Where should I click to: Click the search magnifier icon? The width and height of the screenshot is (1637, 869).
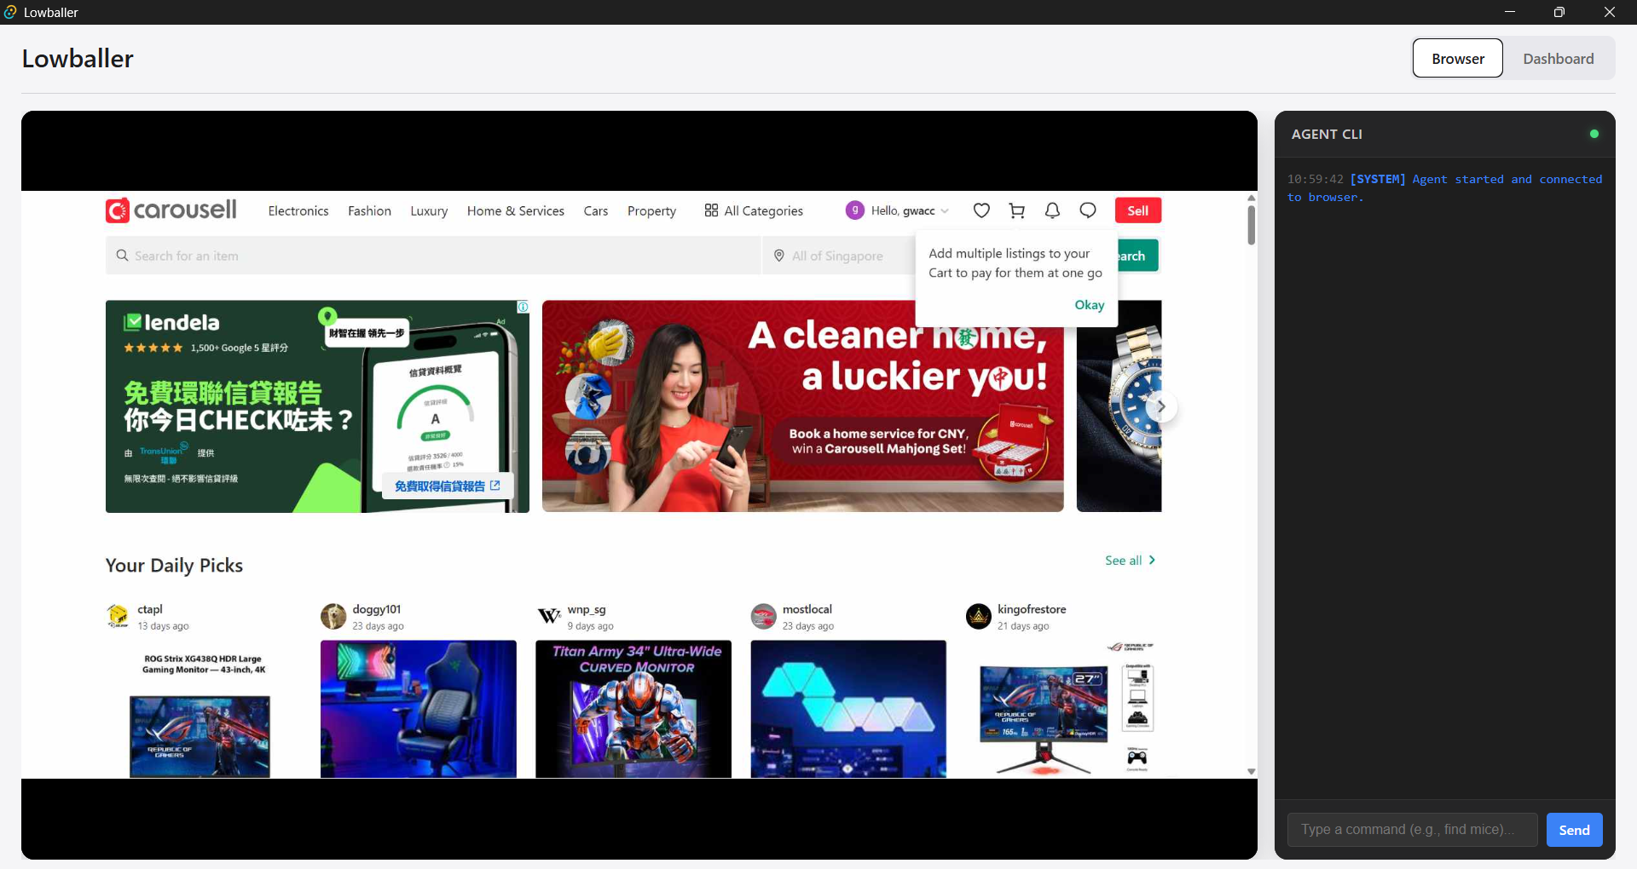121,255
